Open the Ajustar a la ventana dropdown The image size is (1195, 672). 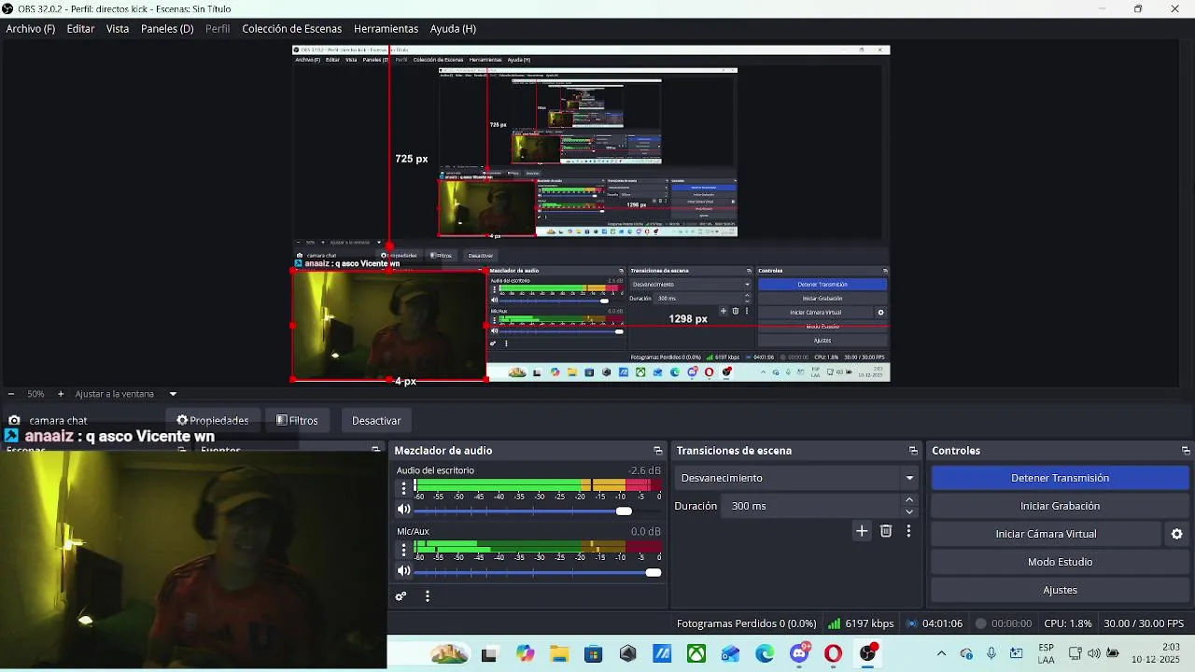pos(126,394)
